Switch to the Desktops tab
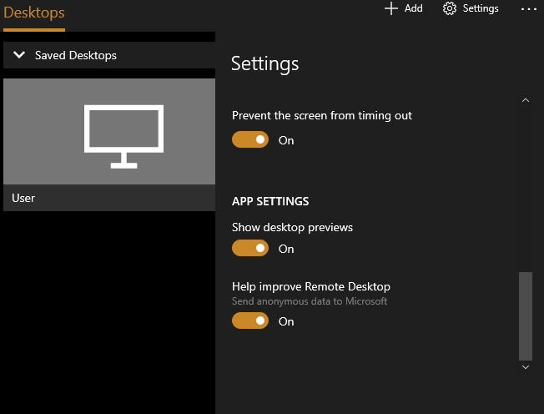The height and width of the screenshot is (414, 544). coord(34,13)
